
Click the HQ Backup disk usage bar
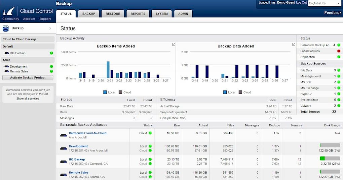coord(330,158)
